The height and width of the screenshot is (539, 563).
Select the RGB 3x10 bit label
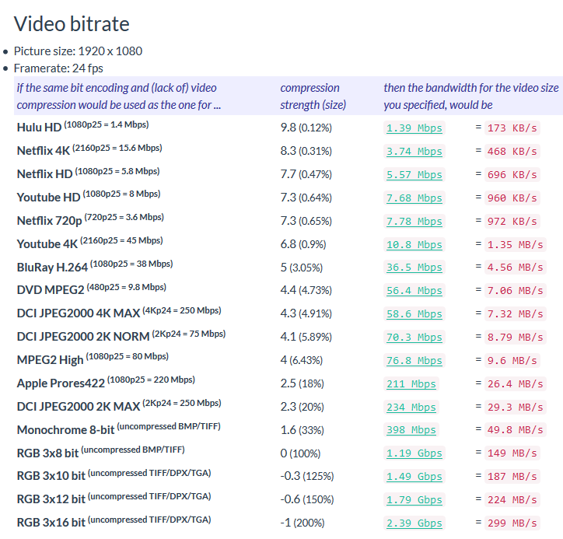(x=51, y=477)
